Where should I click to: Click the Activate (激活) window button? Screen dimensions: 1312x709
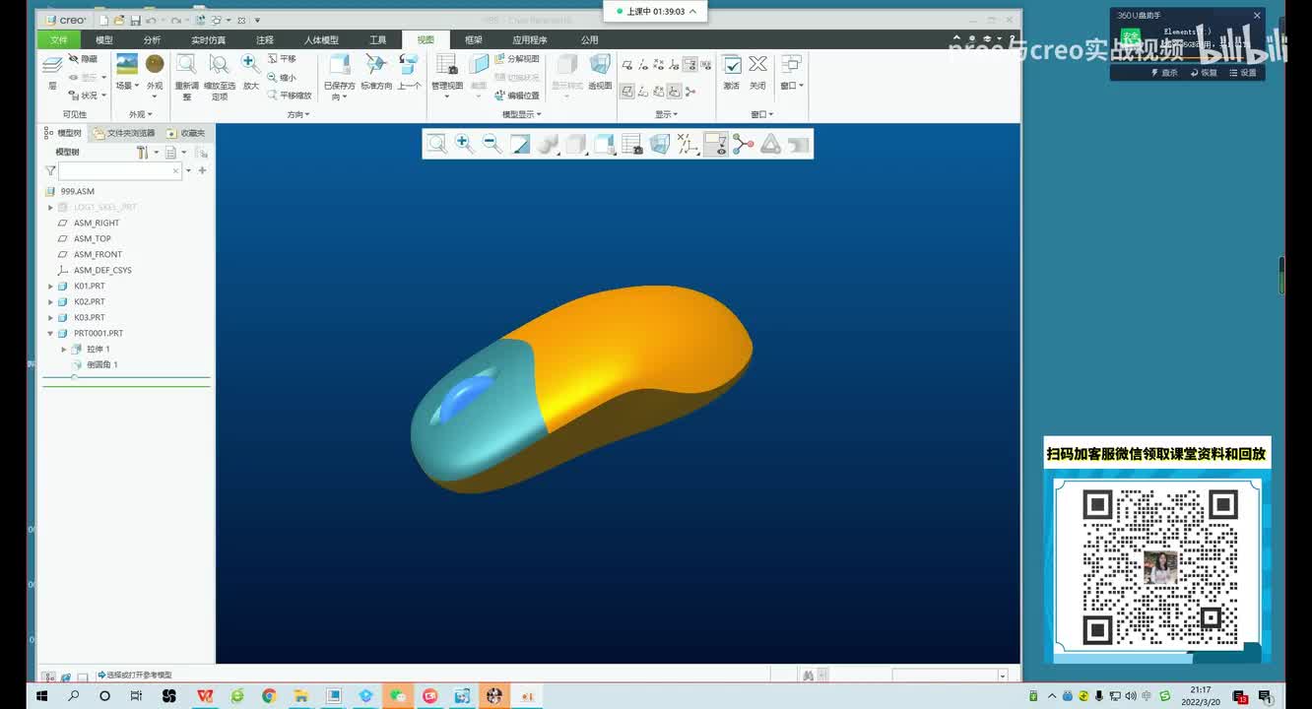(x=732, y=73)
